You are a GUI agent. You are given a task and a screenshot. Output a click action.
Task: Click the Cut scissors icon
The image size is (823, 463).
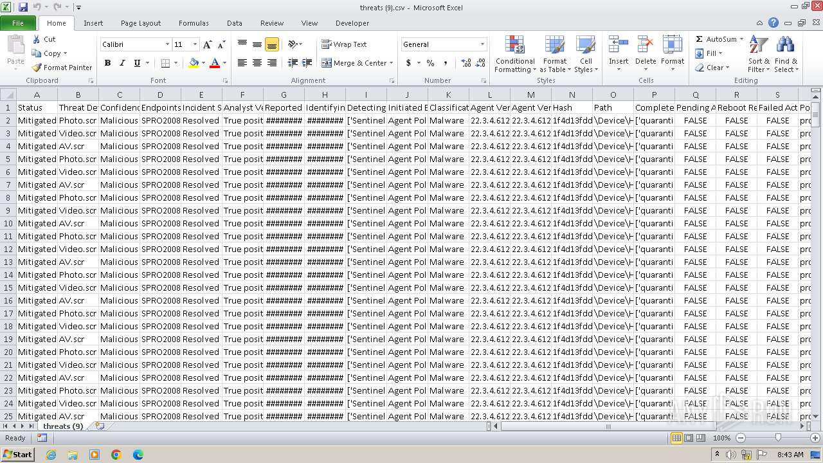click(x=37, y=39)
